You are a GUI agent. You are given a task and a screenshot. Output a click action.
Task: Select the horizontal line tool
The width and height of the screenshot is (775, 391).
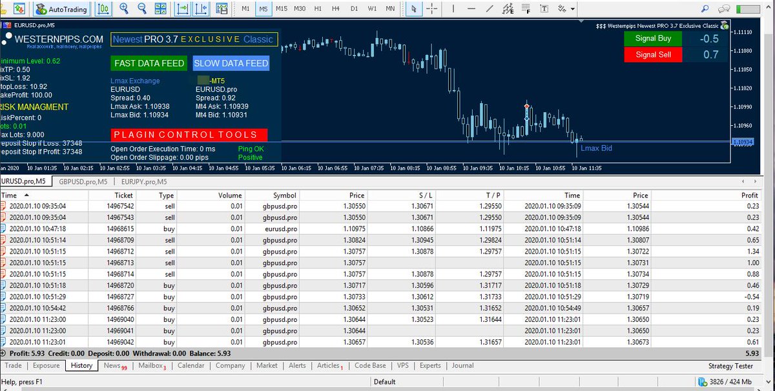471,9
